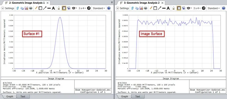Image resolution: width=227 pixels, height=99 pixels.
Task: Click 'Beam Homogenizer-Updated.zmx' in Analysis 1
Action: [x=93, y=90]
